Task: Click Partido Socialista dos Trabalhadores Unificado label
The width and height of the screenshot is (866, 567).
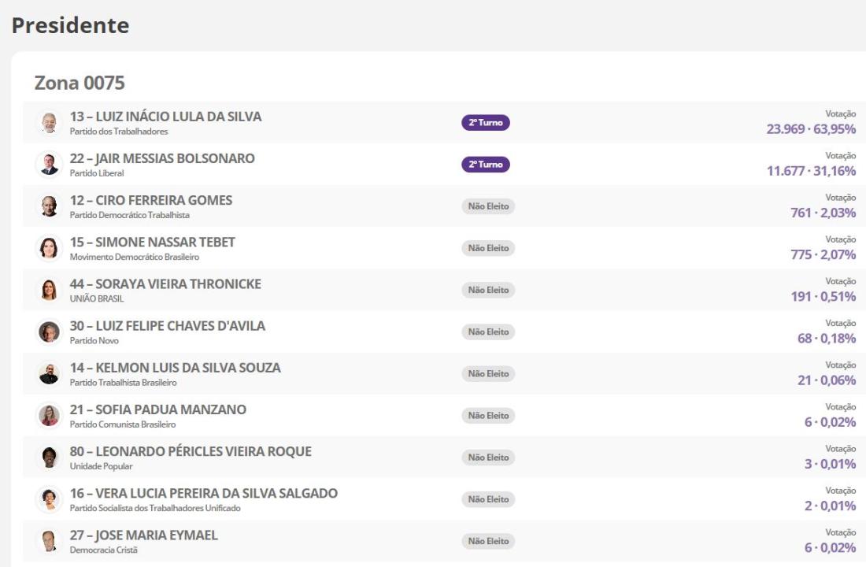Action: pyautogui.click(x=155, y=509)
